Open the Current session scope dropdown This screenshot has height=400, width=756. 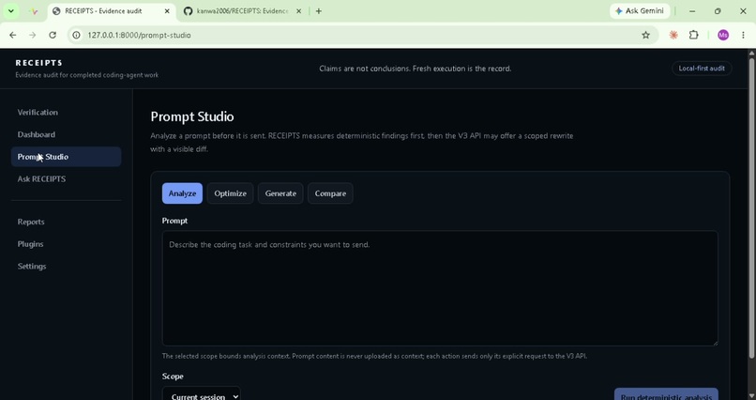point(201,393)
